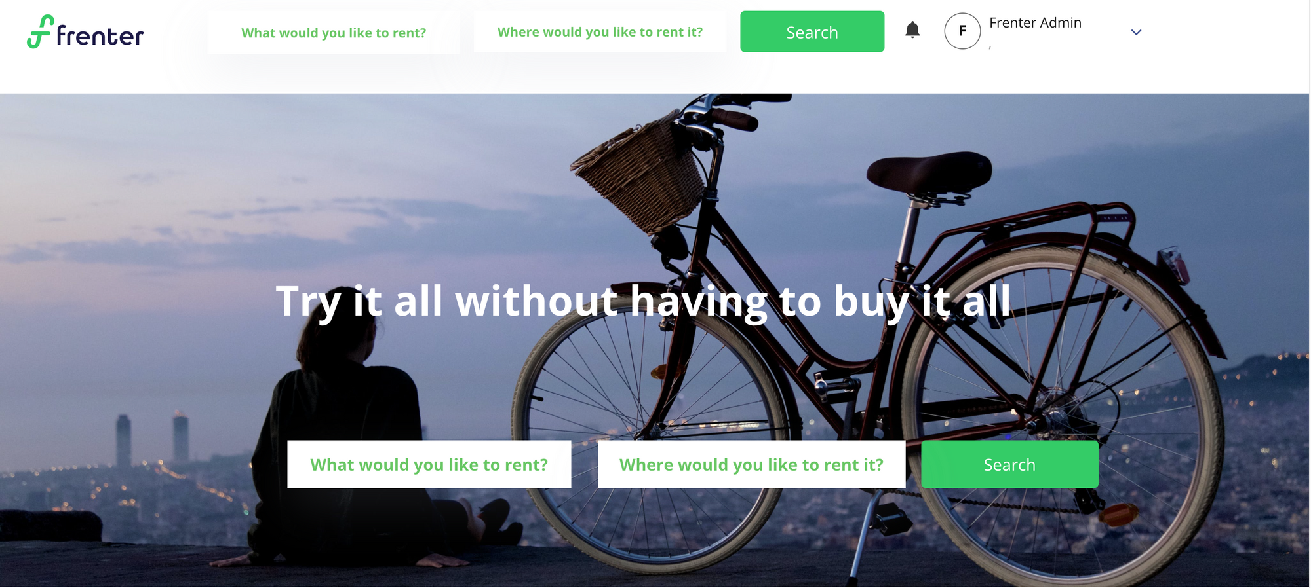The width and height of the screenshot is (1311, 588).
Task: Click the hero Search button over the photo
Action: pos(1009,464)
